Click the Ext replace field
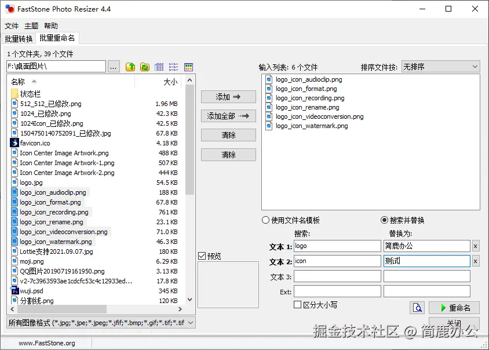This screenshot has height=350, width=489. (426, 291)
